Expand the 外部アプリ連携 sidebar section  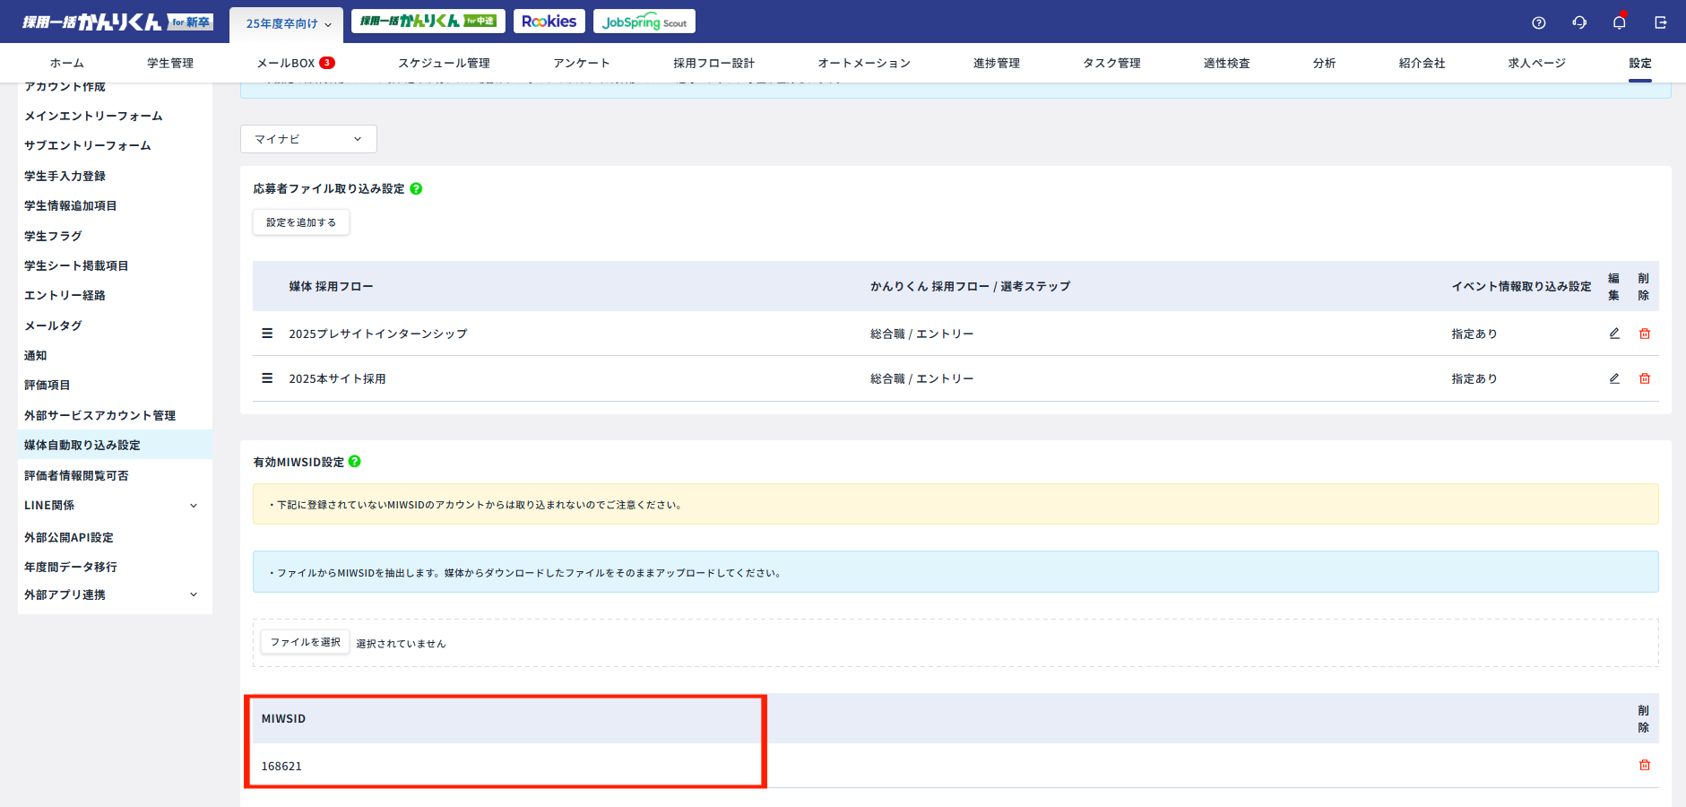tap(193, 594)
